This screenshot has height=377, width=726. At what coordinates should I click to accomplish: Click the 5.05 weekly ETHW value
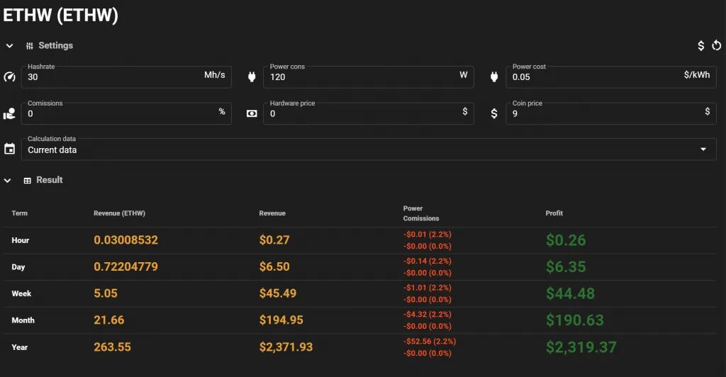[x=106, y=293]
